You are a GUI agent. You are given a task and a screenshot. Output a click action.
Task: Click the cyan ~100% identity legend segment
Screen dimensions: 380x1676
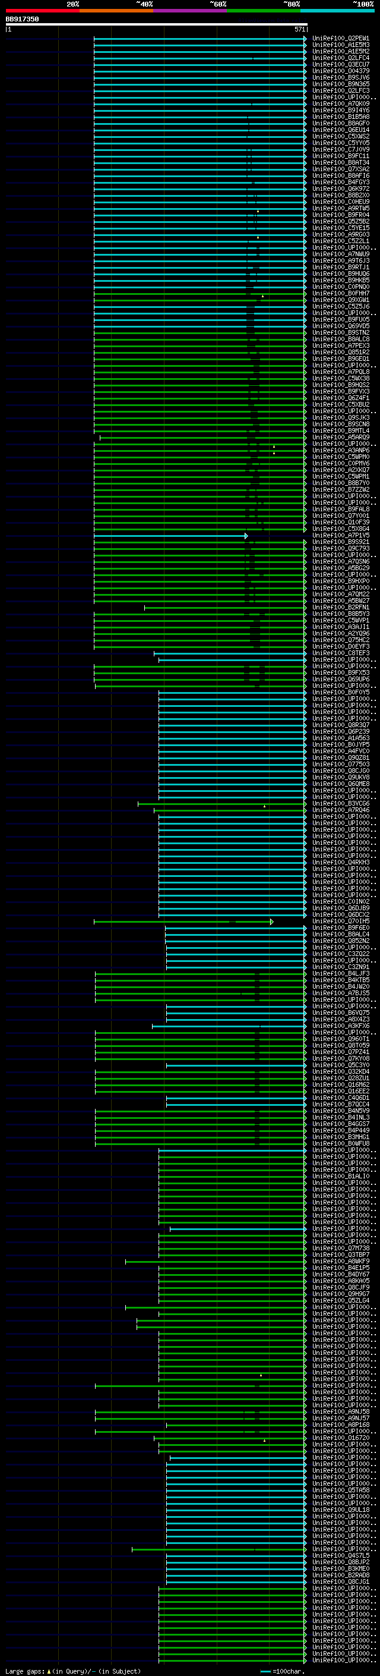click(x=337, y=11)
